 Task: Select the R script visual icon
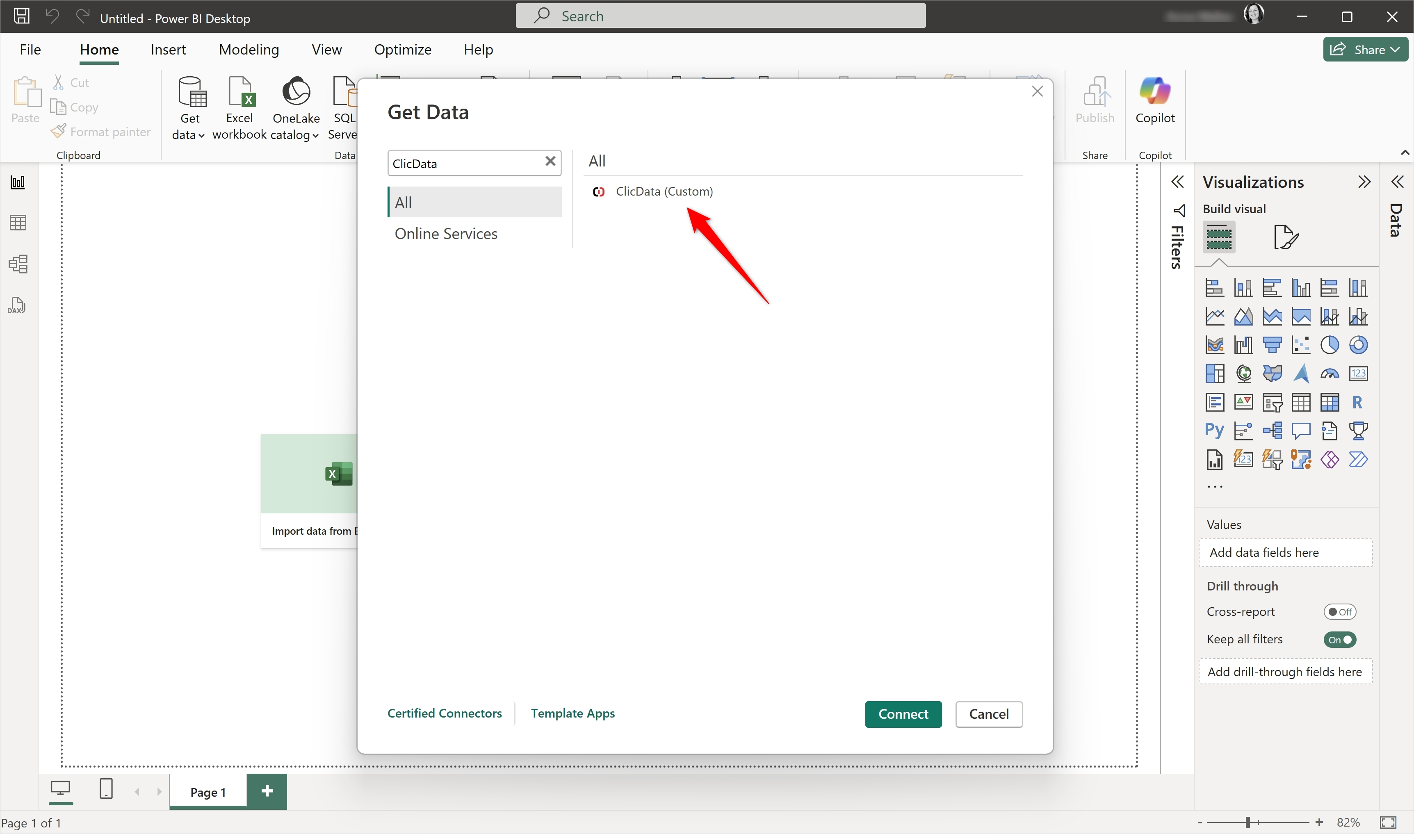[x=1357, y=402]
